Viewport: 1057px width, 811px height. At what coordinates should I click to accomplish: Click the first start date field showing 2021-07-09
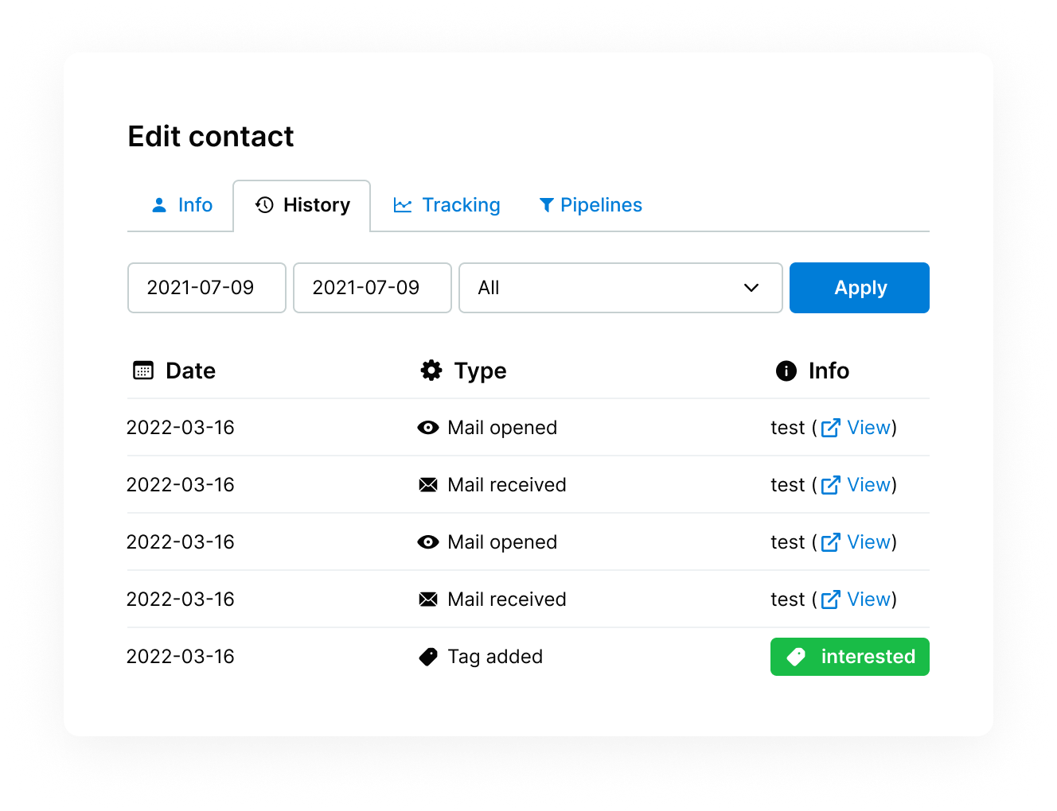(x=206, y=288)
